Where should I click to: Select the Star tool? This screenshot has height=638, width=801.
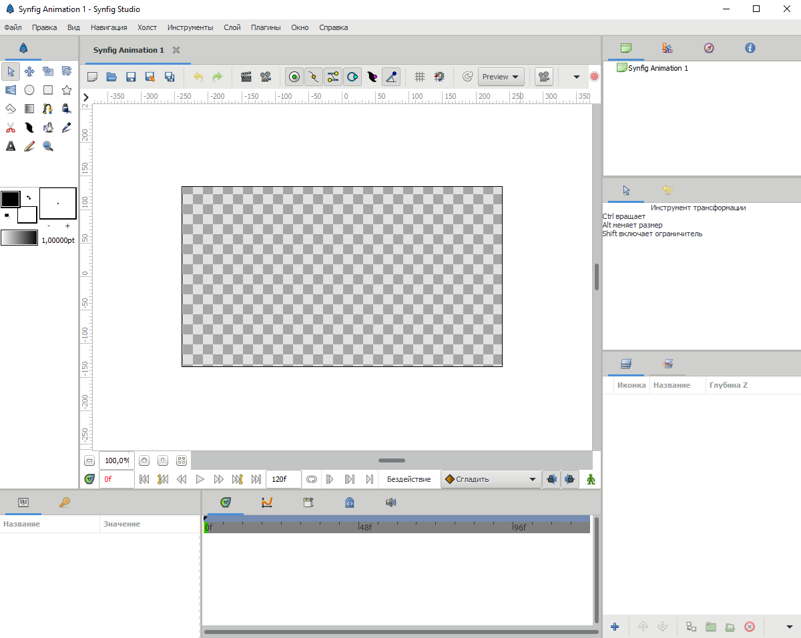tap(67, 90)
